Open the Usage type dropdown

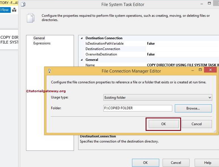(x=158, y=98)
